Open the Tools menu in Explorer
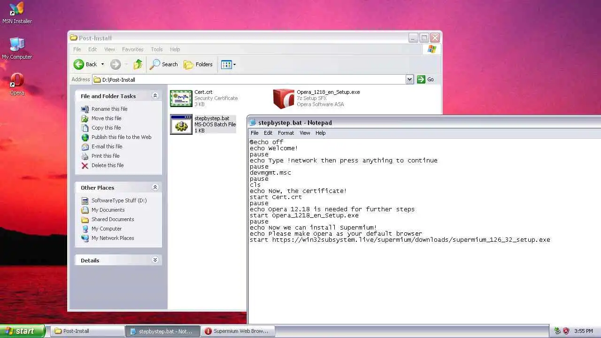The width and height of the screenshot is (601, 338). [x=157, y=49]
